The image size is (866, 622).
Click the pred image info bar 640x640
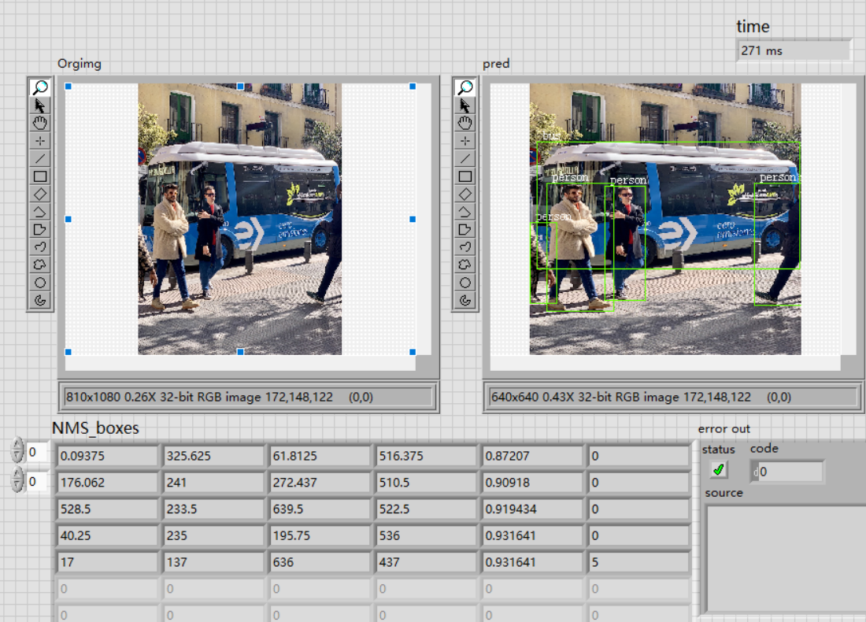(672, 397)
